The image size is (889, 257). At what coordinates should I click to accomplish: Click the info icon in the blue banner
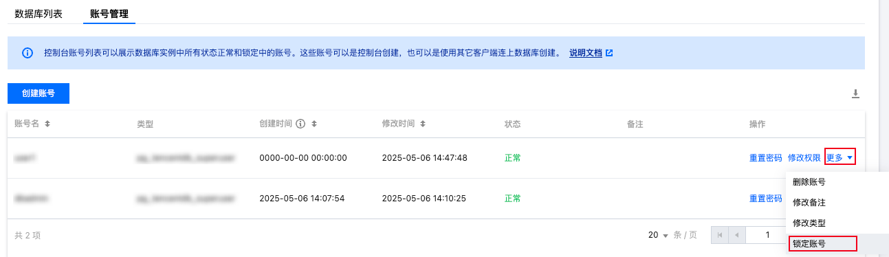pos(28,53)
